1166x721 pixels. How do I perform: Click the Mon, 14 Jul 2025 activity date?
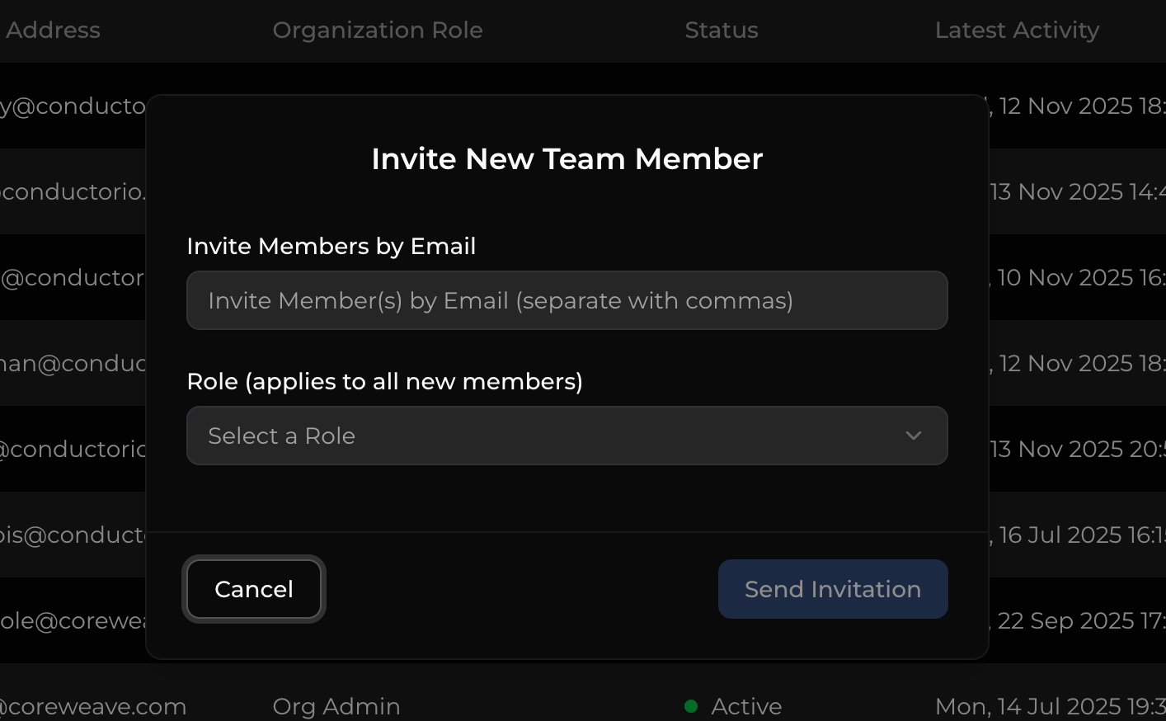(x=1049, y=706)
